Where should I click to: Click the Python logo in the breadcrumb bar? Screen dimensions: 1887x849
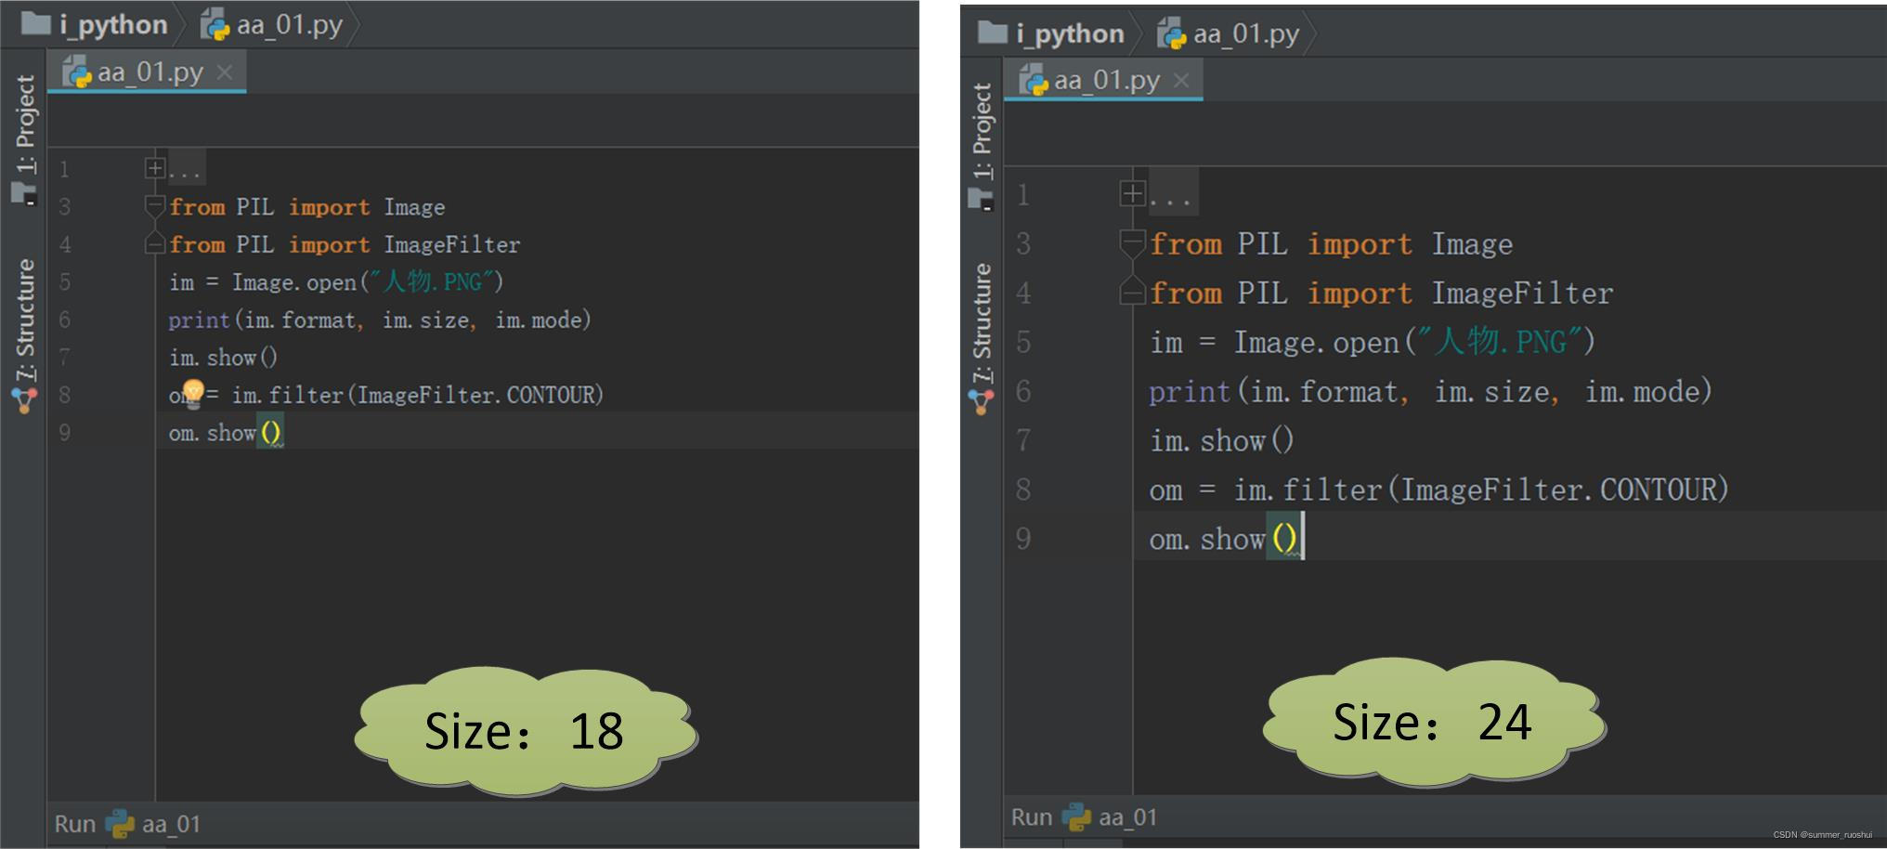pos(215,25)
